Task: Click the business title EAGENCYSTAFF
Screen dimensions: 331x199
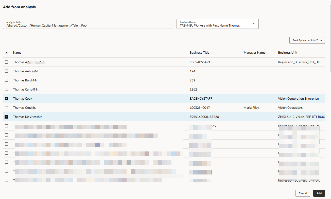Action: (x=201, y=99)
